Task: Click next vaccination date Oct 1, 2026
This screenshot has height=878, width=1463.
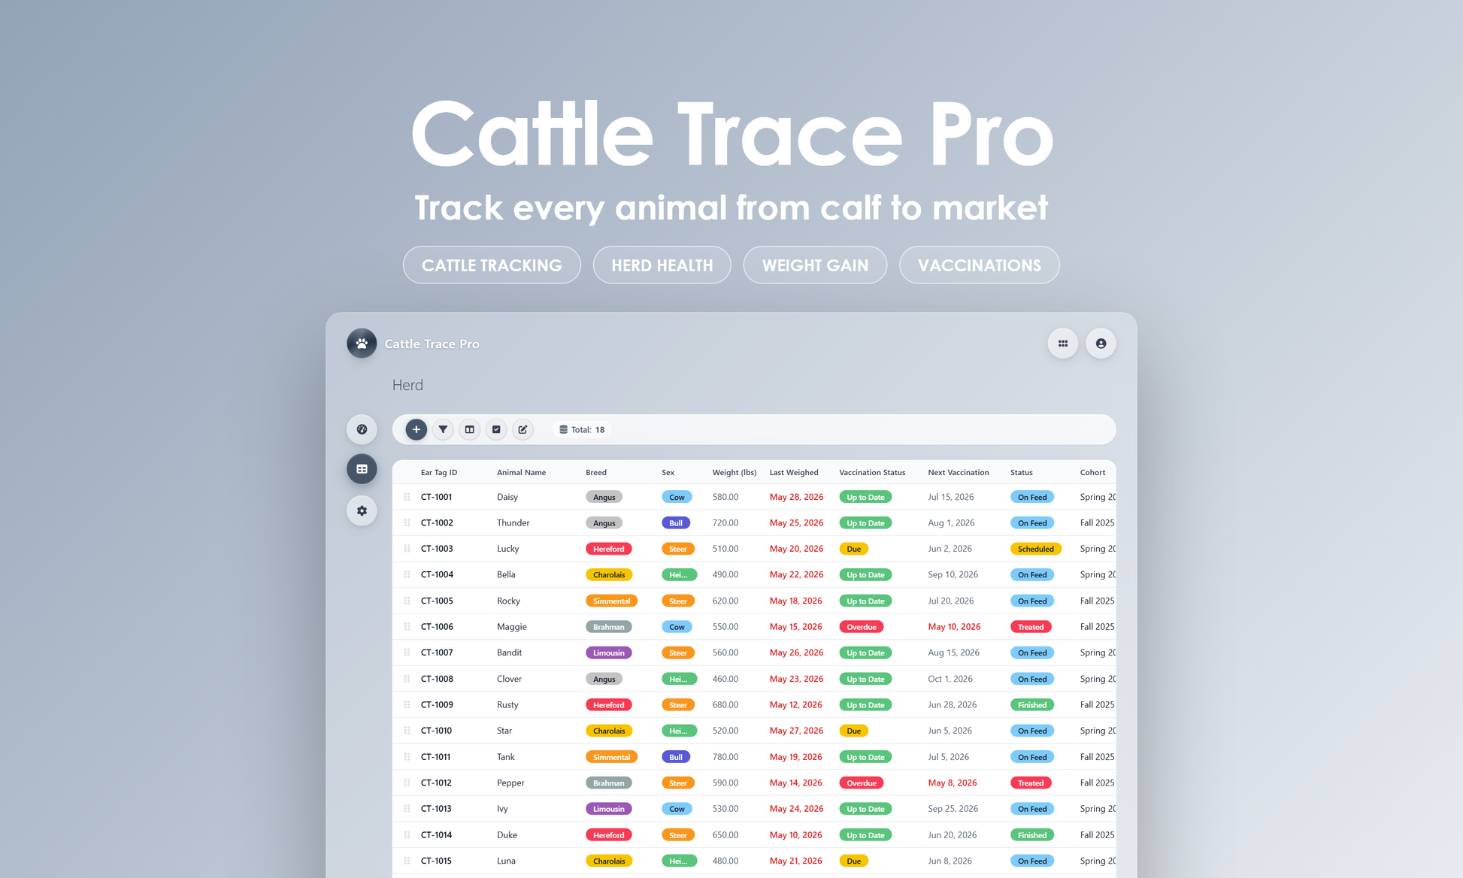Action: pyautogui.click(x=950, y=679)
